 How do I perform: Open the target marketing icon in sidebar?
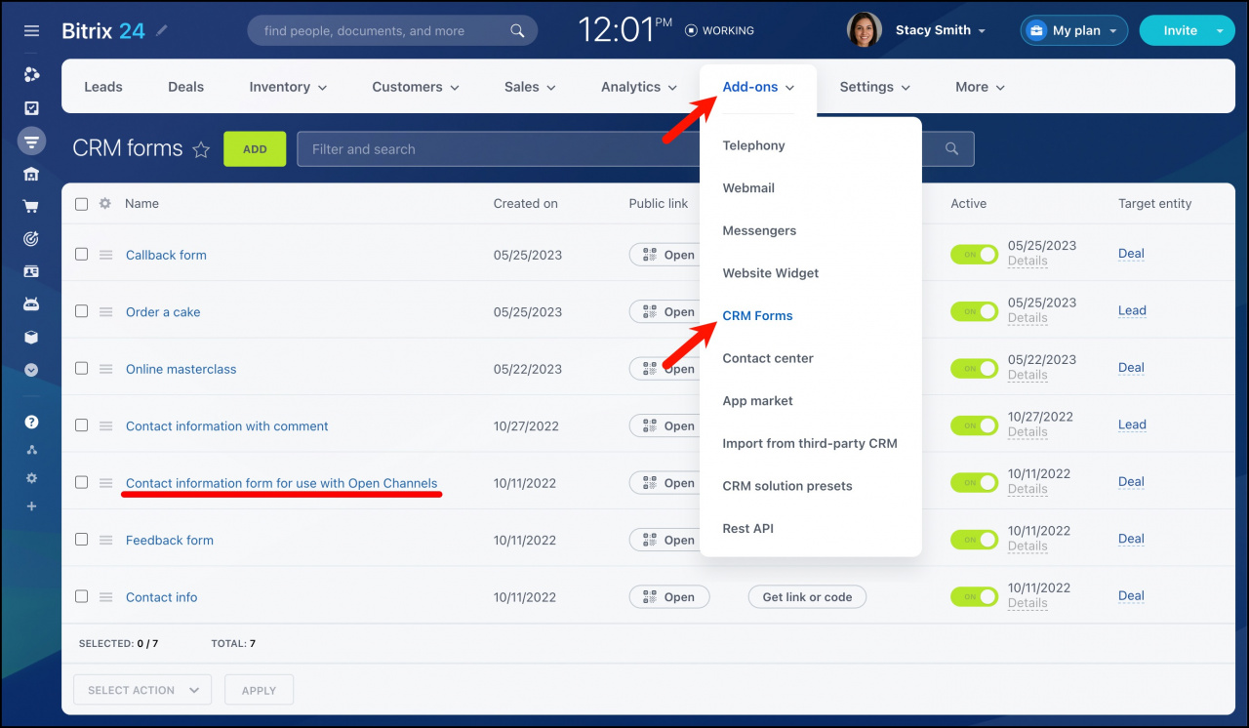(31, 239)
